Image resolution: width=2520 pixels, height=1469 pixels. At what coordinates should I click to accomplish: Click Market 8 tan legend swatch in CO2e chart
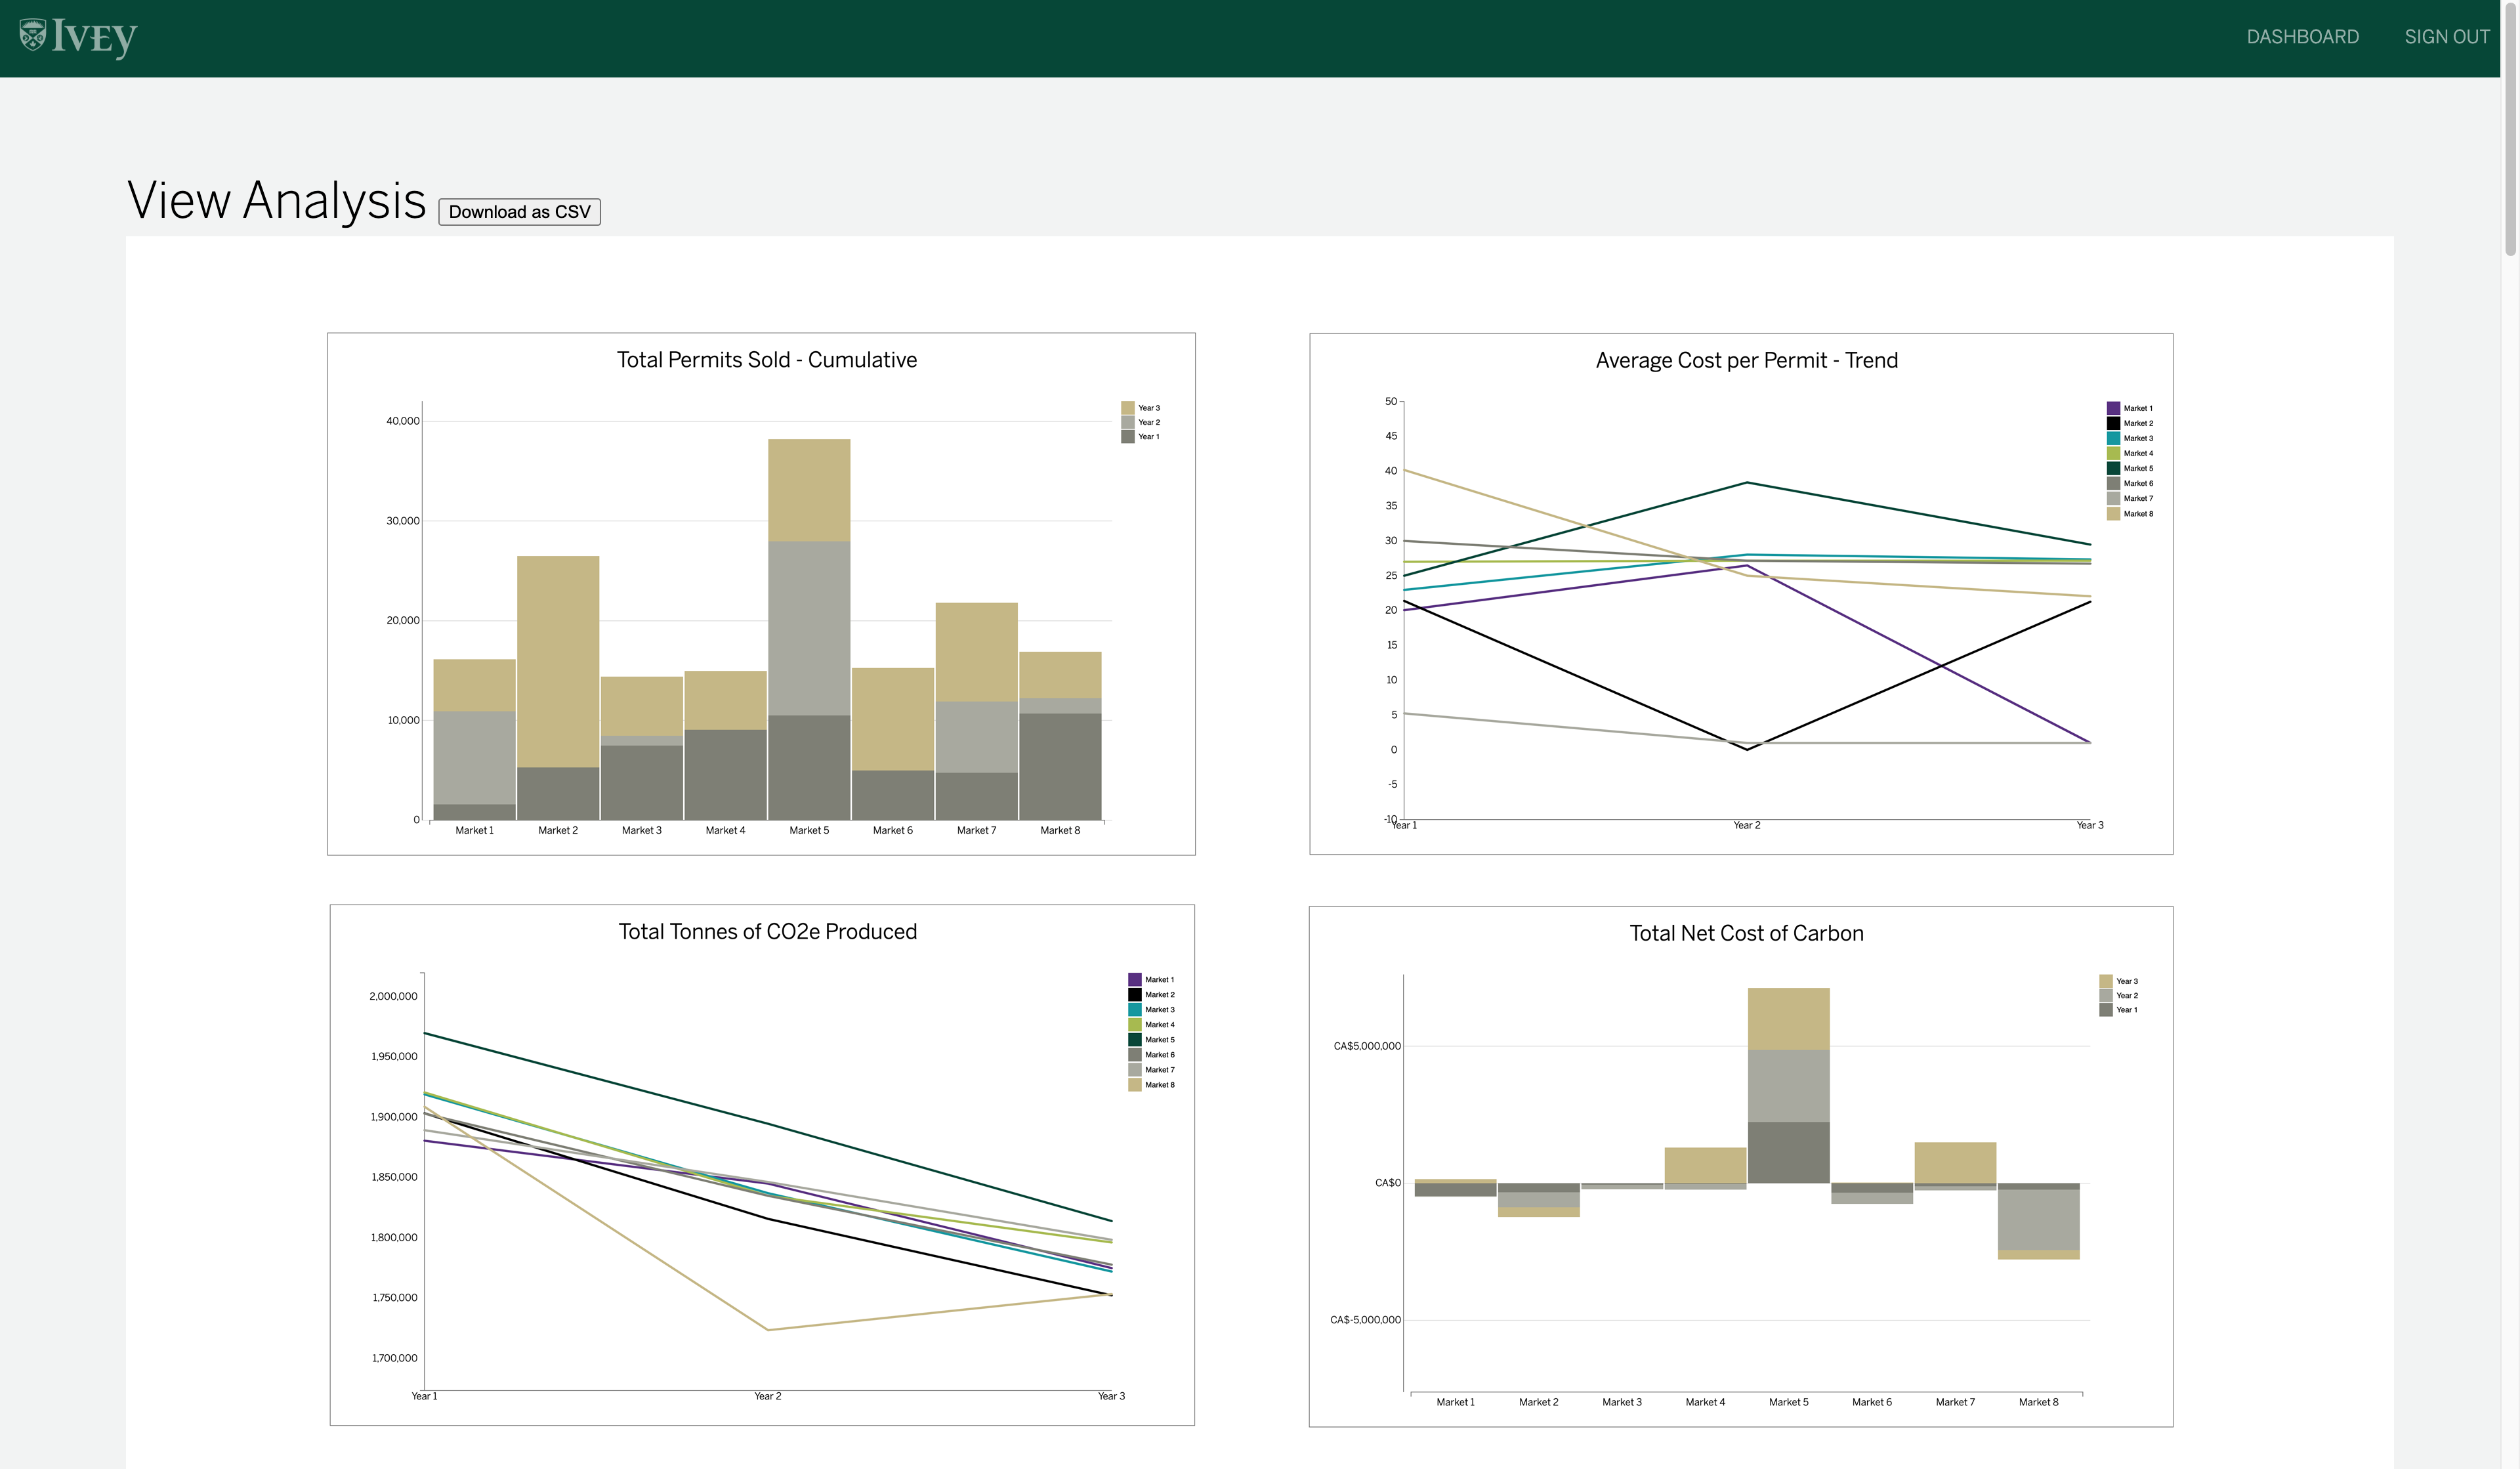[1134, 1085]
